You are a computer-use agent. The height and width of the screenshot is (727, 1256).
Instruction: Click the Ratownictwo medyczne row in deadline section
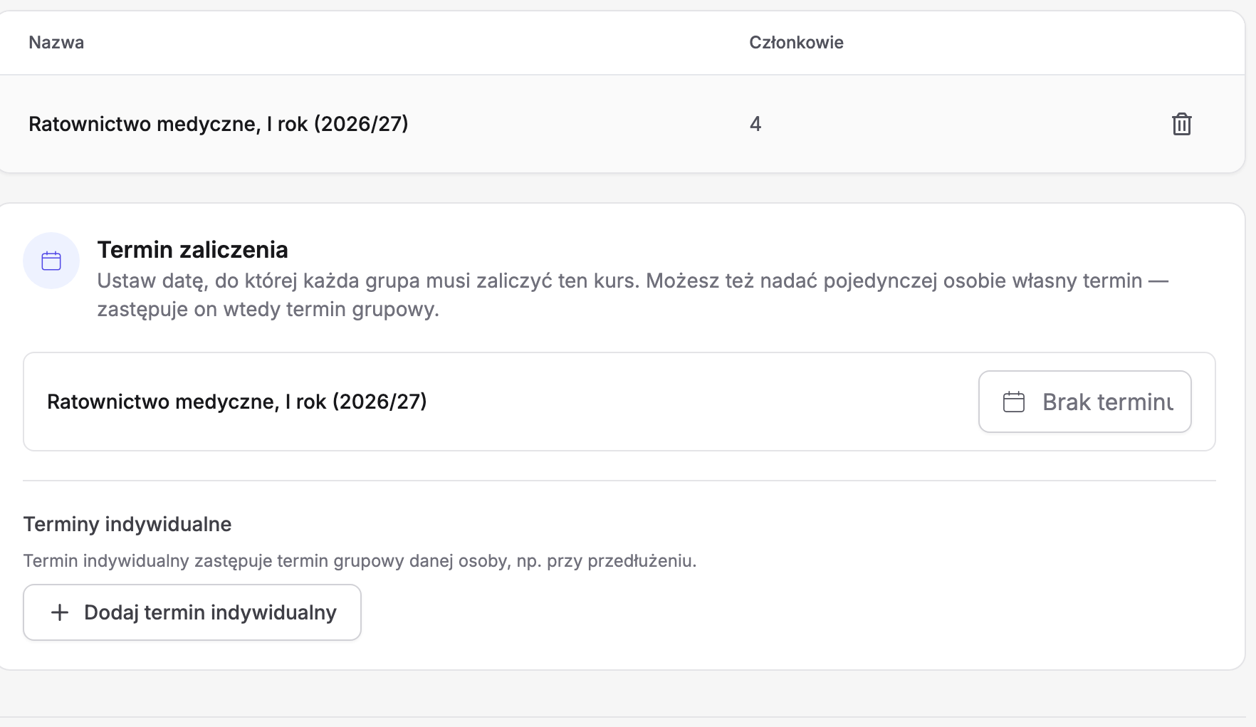(619, 402)
